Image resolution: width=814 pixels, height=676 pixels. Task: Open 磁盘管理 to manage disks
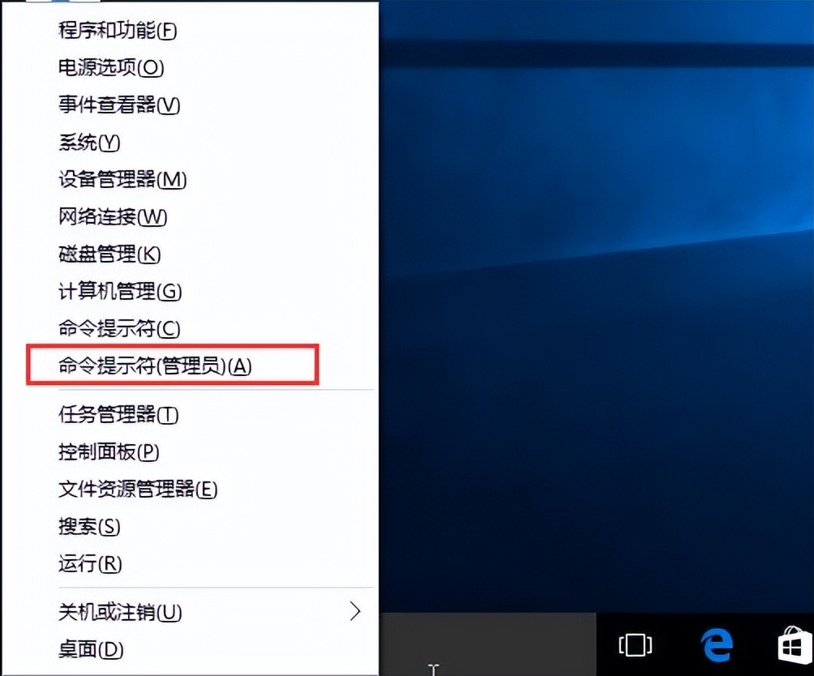tap(109, 255)
